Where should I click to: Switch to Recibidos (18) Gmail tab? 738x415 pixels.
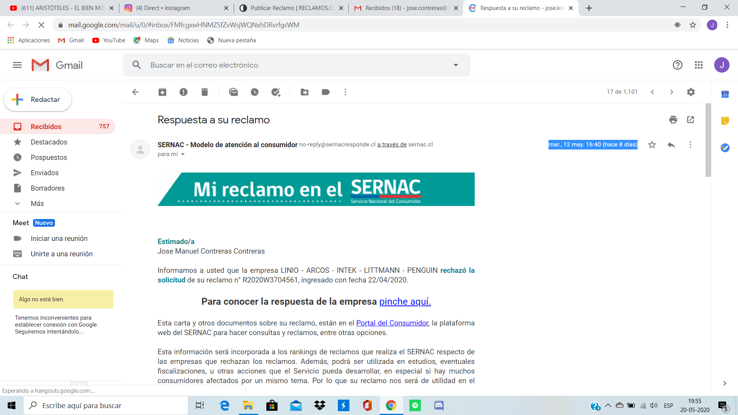click(406, 8)
